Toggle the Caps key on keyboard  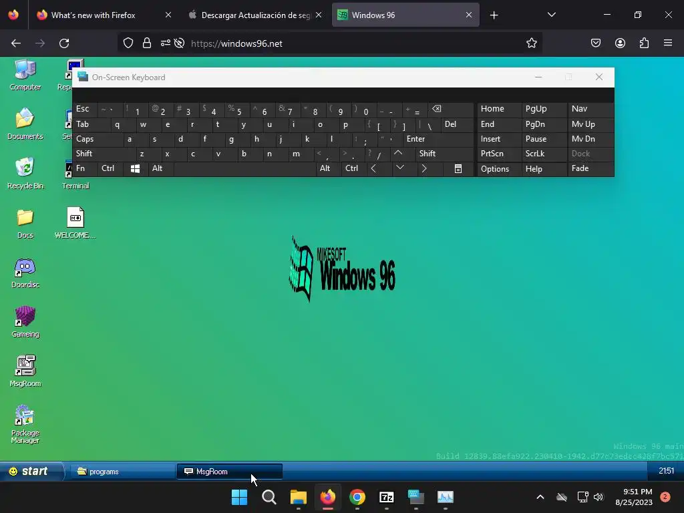(98, 139)
